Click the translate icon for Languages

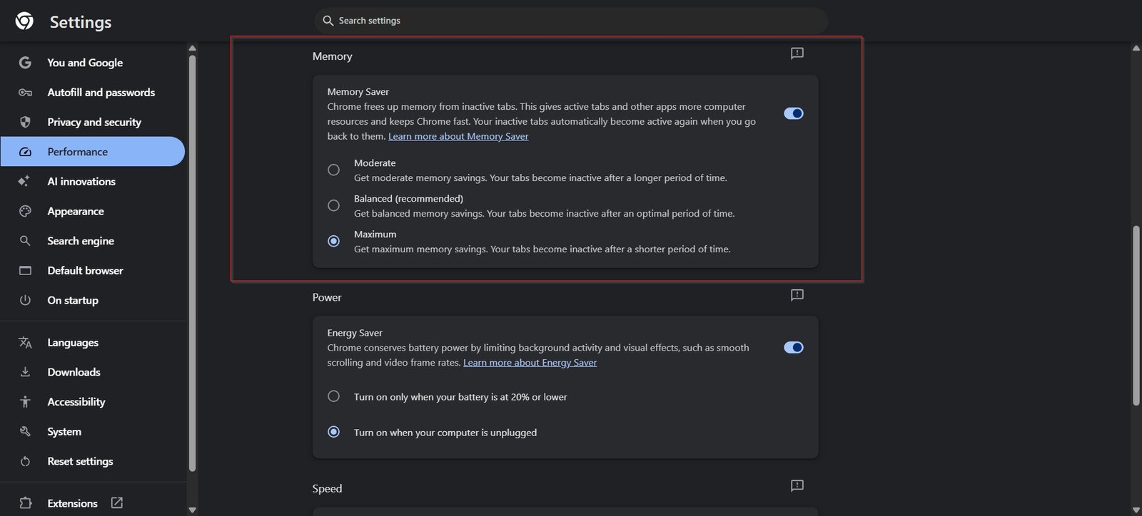(x=25, y=343)
